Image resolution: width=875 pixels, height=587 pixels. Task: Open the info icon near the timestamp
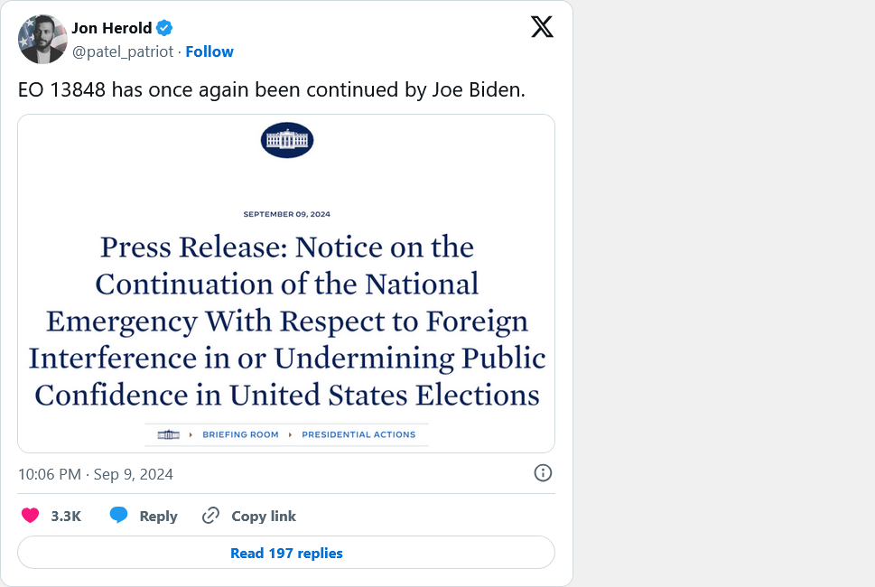tap(543, 473)
